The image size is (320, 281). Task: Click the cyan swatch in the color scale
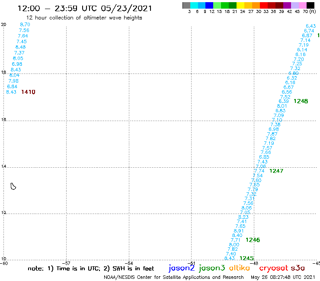[x=194, y=5]
